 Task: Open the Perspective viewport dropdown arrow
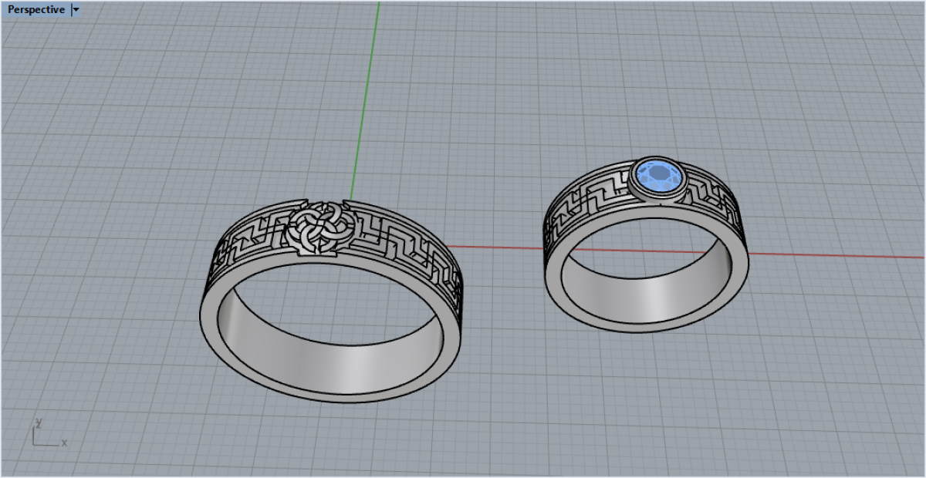coord(76,10)
